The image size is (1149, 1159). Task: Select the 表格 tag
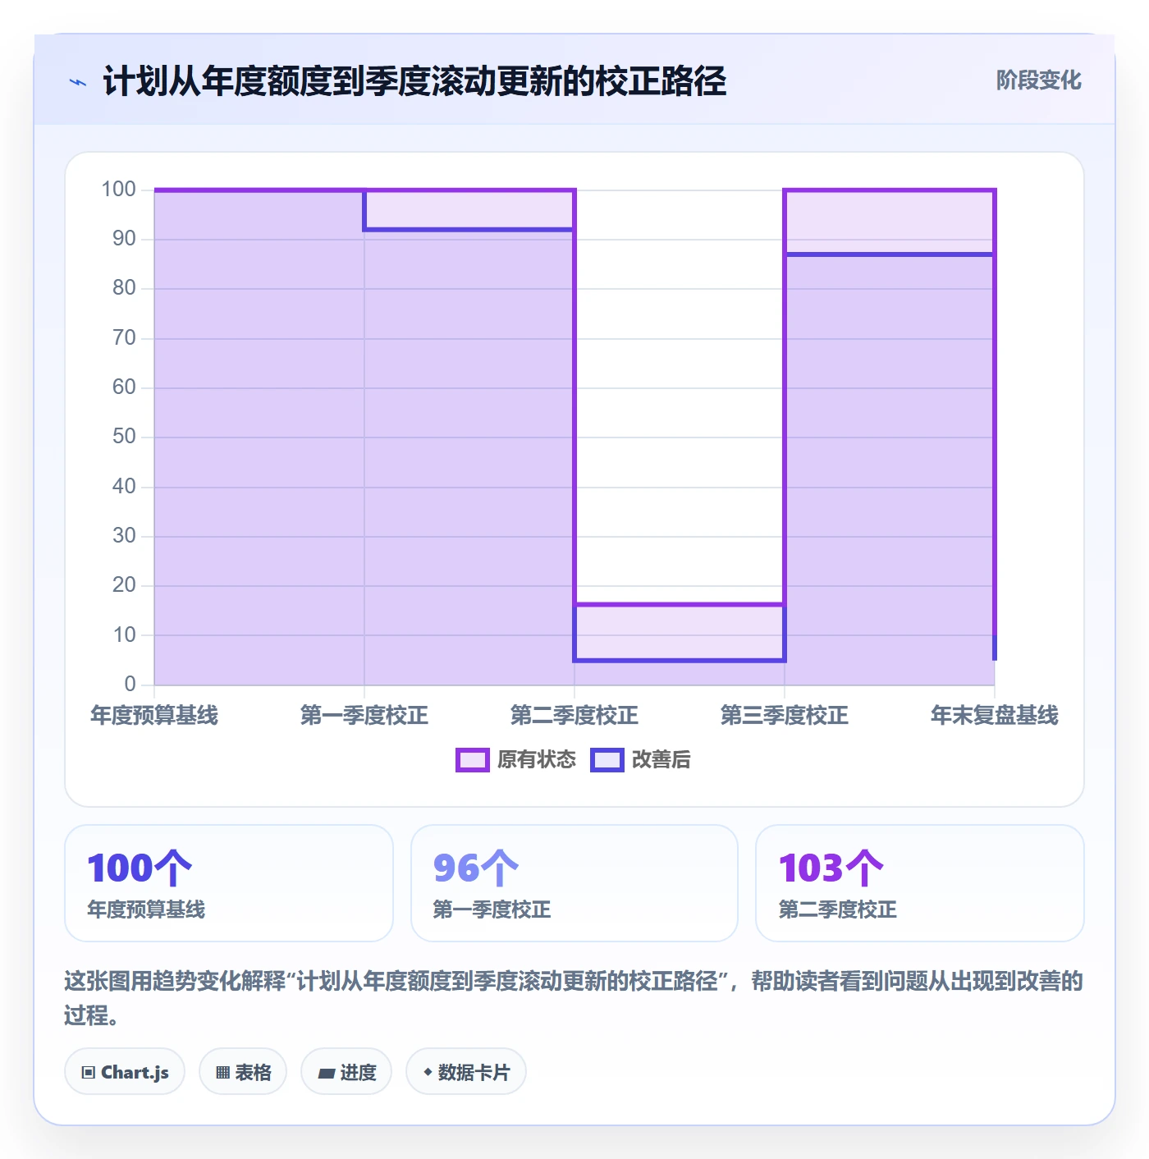pos(243,1072)
